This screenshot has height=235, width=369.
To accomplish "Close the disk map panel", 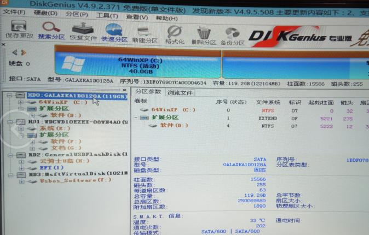I will (3, 44).
